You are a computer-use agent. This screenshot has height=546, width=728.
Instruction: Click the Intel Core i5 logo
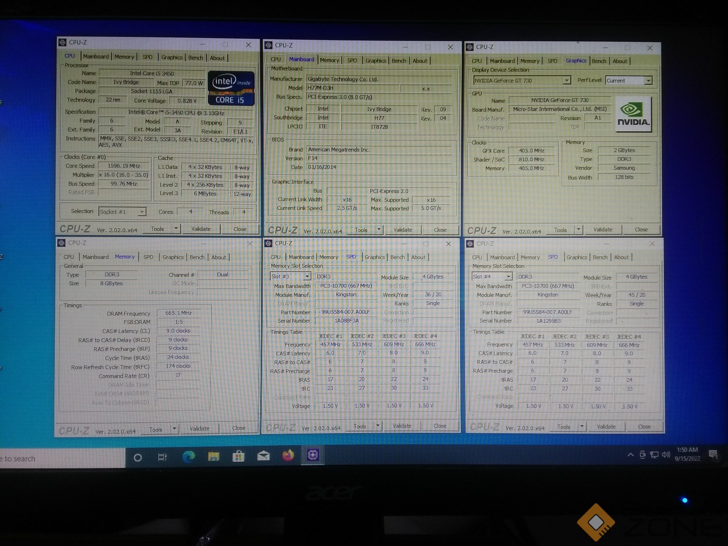click(231, 88)
